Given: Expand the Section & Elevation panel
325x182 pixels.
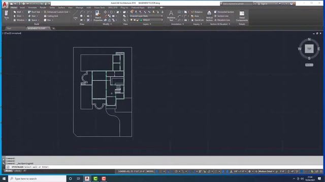Looking at the screenshot, I should tap(220, 24).
